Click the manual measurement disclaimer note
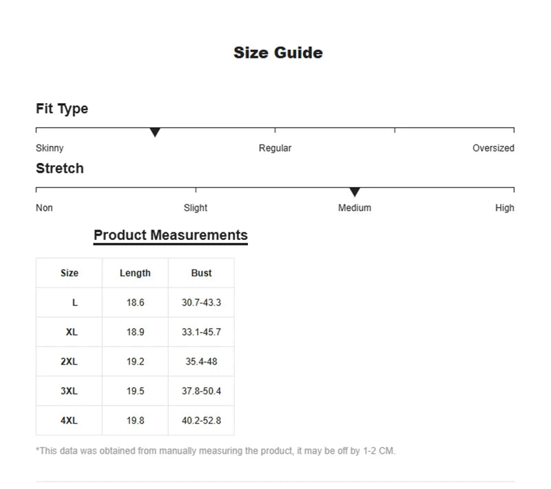 [216, 451]
